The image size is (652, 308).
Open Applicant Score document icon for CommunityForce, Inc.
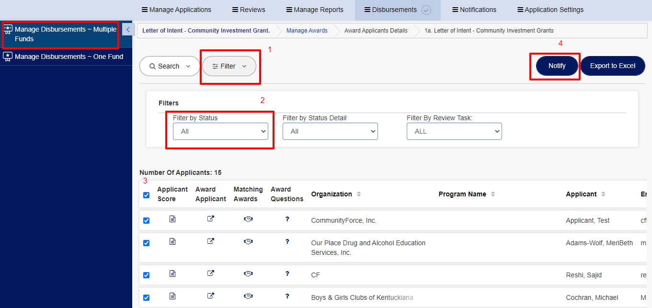coord(172,219)
